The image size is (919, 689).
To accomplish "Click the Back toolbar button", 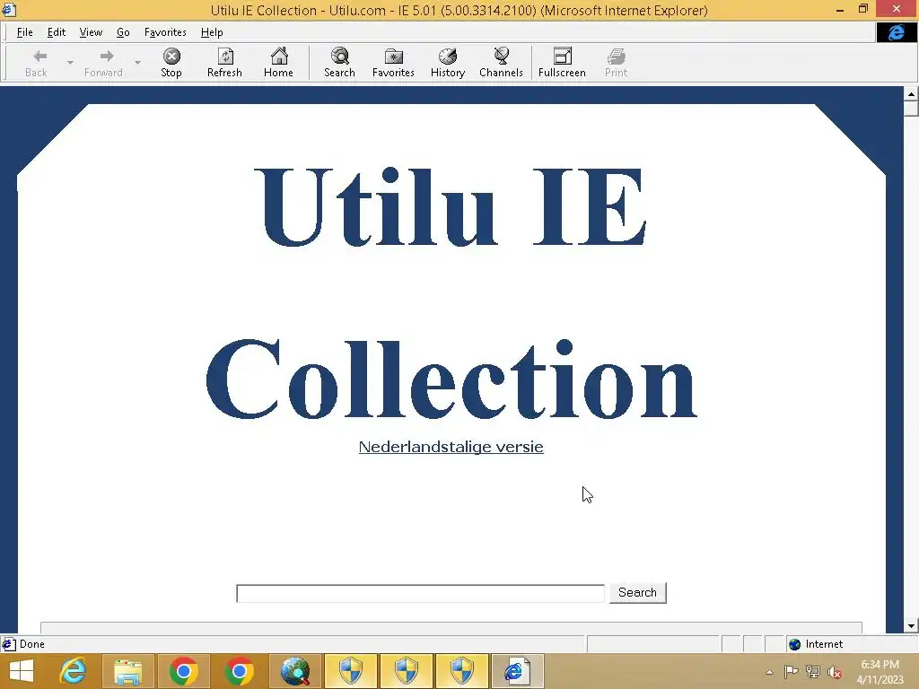I will pyautogui.click(x=36, y=63).
